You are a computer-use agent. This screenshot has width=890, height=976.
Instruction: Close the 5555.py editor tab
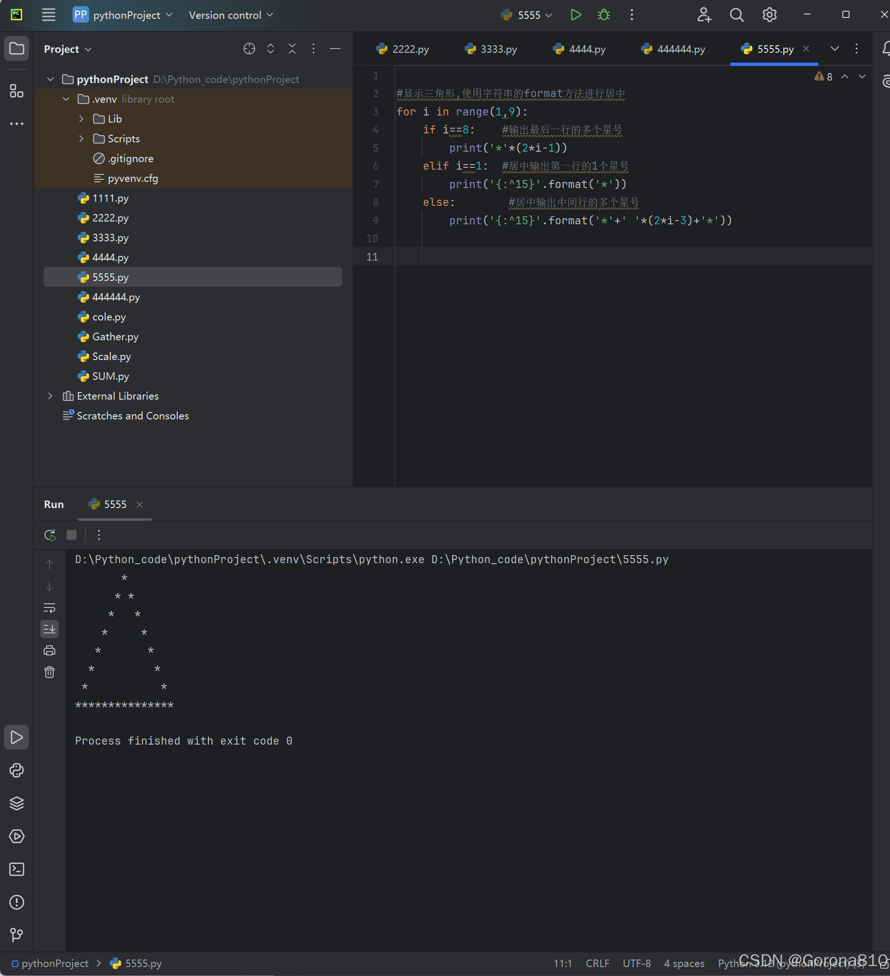[806, 49]
